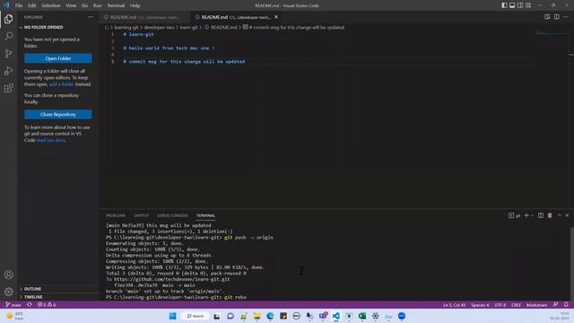Split the editor to the right
Screen dimensions: 574x323
[x=556, y=17]
